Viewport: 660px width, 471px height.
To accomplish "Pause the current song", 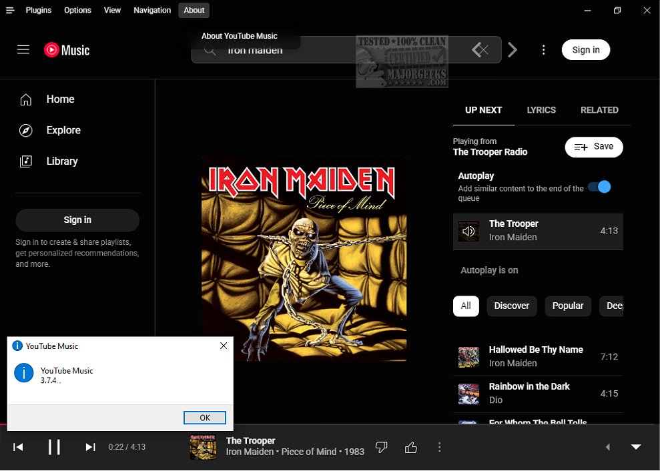I will tap(54, 447).
